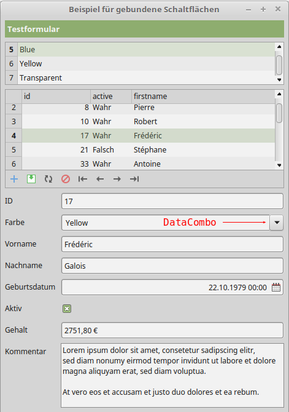The image size is (289, 412).
Task: Select the Yellow entry in color list
Action: click(140, 63)
